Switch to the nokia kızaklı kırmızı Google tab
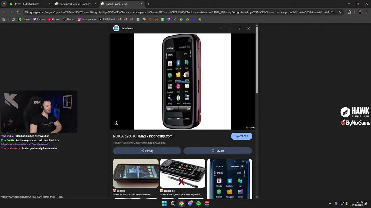 [x=75, y=4]
